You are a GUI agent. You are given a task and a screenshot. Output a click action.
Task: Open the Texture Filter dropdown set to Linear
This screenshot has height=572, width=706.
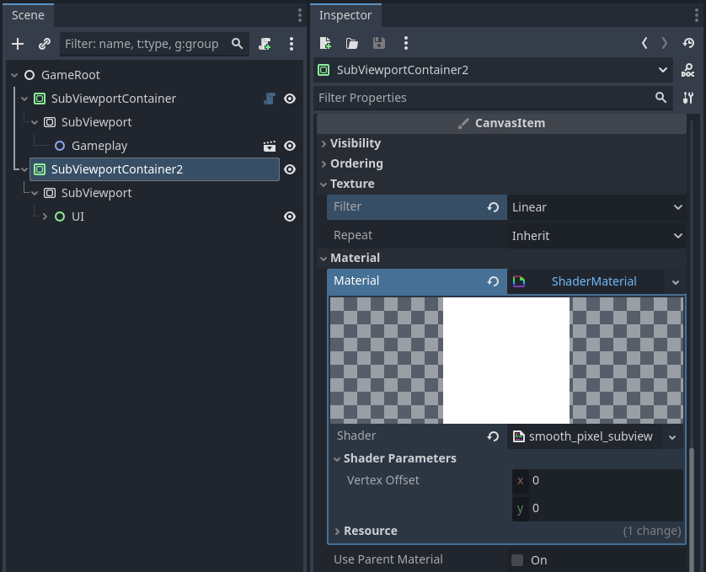[596, 207]
